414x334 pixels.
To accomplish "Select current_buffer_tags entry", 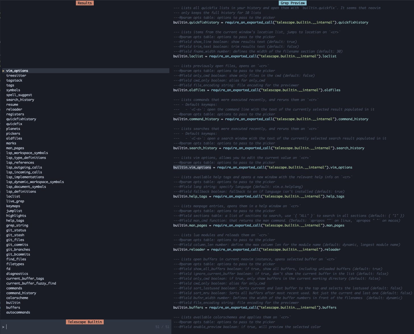I will point(25,279).
